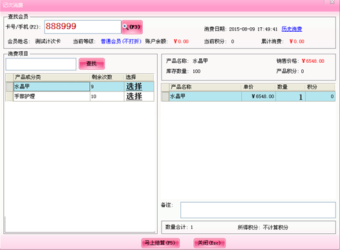This screenshot has height=250, width=340.
Task: Click the card number/phone input field
Action: pos(83,27)
